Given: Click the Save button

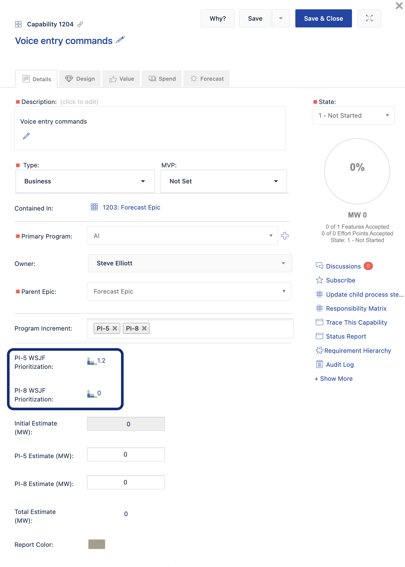Looking at the screenshot, I should tap(255, 18).
